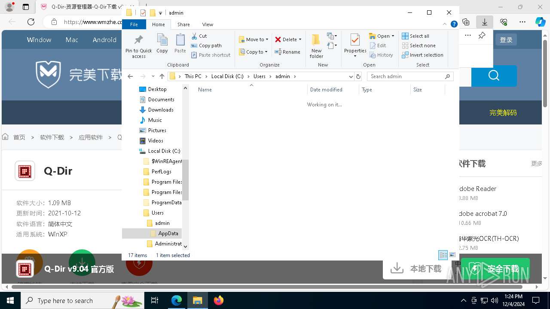This screenshot has height=309, width=550.
Task: Open the address bar history dropdown
Action: [351, 76]
